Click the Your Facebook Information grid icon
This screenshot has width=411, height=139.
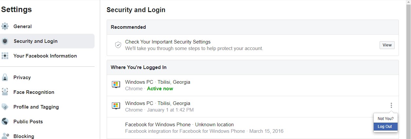[x=5, y=56]
